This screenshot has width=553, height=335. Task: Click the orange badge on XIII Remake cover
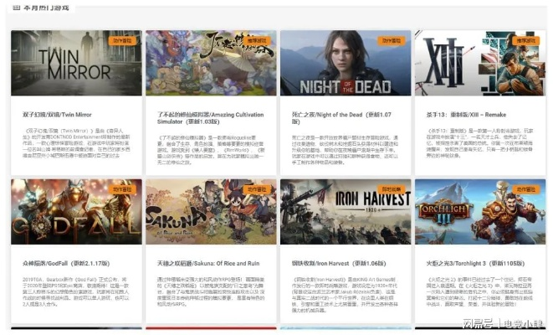pos(525,39)
